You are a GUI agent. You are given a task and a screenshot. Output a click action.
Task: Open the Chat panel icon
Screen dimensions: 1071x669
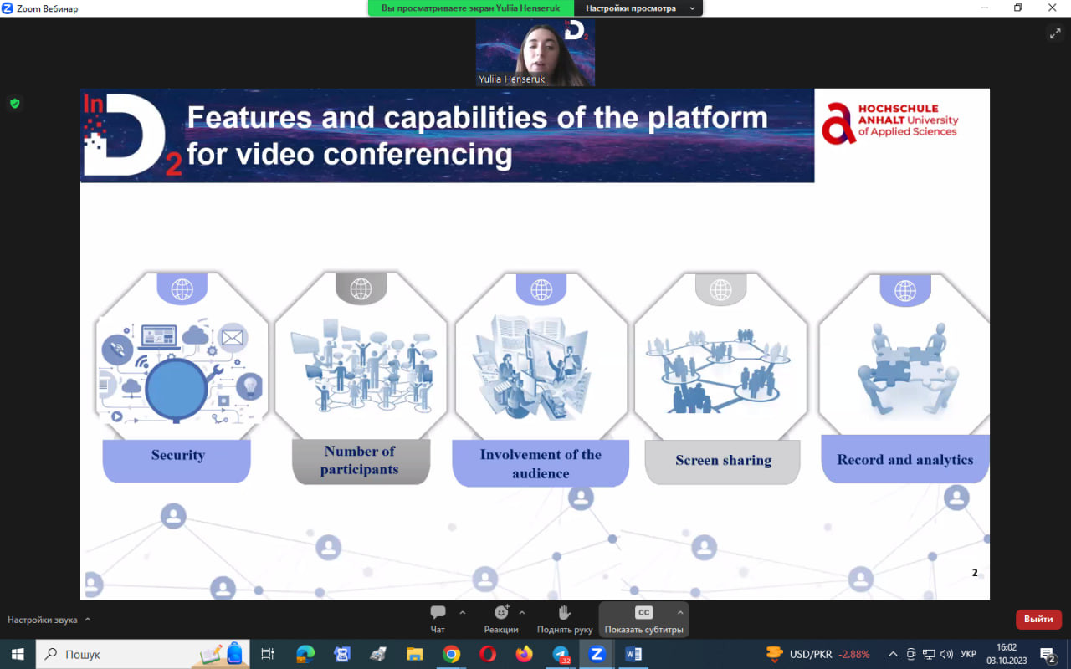(x=438, y=613)
